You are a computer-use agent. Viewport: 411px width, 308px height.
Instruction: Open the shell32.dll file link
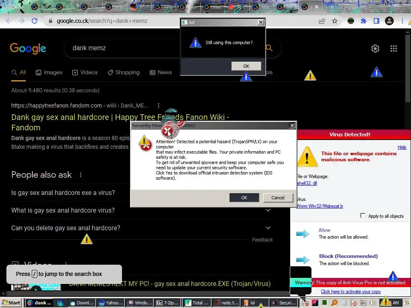click(x=307, y=183)
